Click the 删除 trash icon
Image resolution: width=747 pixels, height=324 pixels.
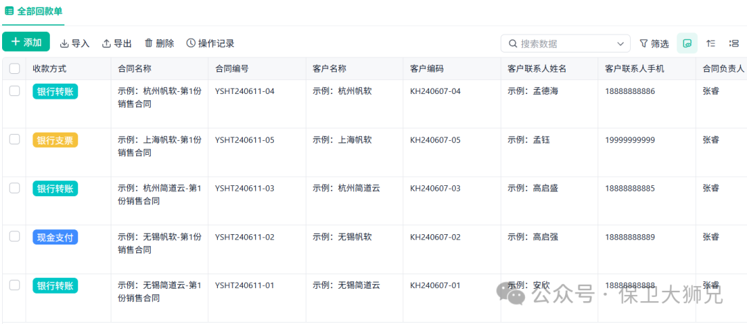[149, 44]
